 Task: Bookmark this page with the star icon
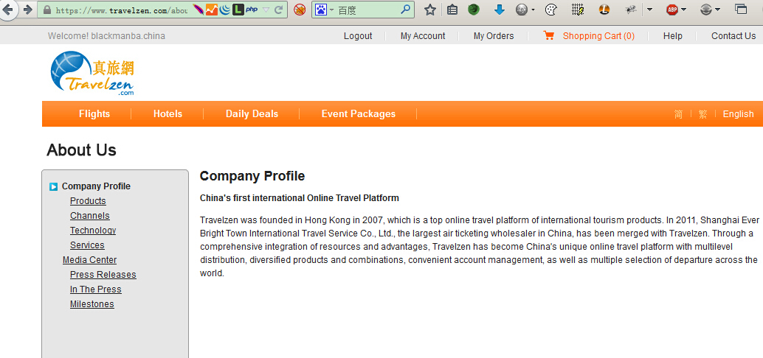point(430,10)
